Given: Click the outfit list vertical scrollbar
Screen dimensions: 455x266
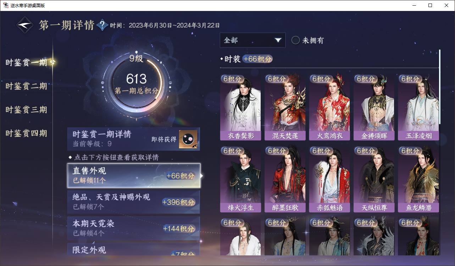Looking at the screenshot, I should [440, 87].
